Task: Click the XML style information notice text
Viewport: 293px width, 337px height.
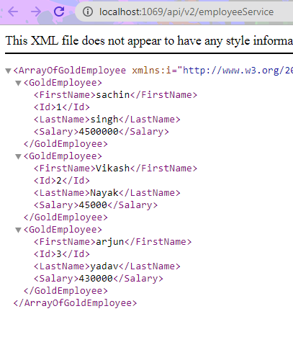Action: click(149, 40)
